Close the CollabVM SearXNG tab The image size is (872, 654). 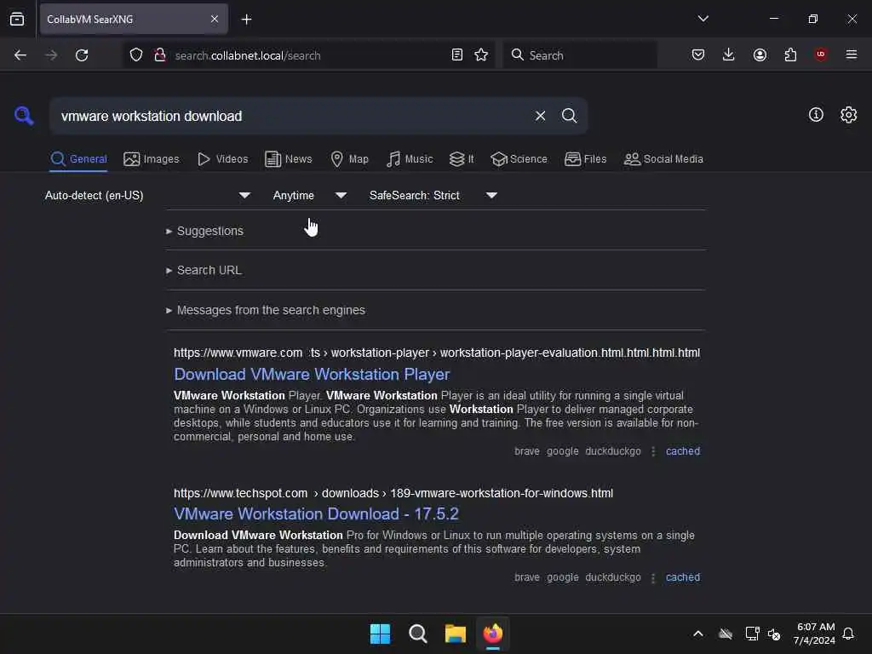(215, 19)
